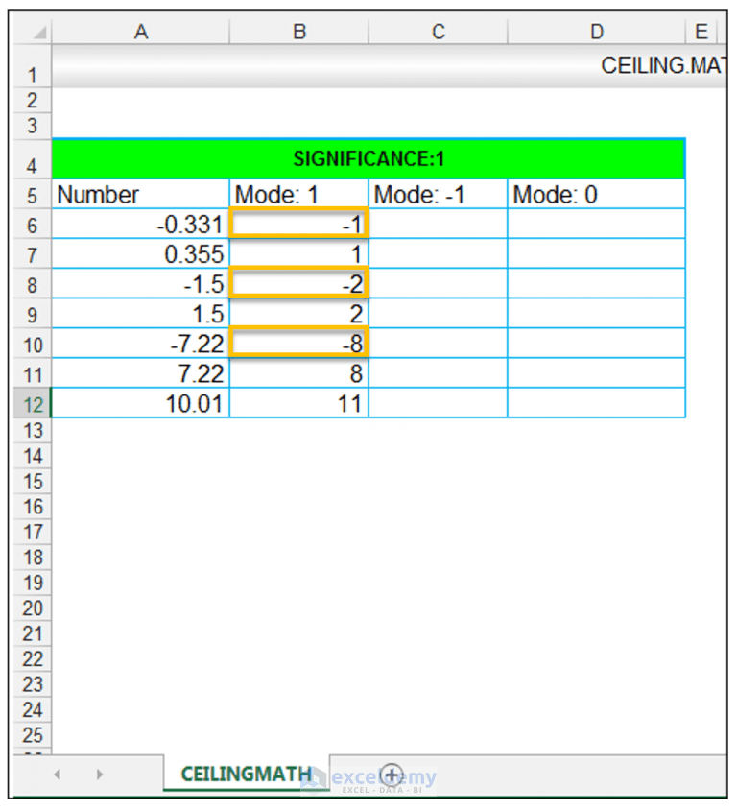Image resolution: width=737 pixels, height=811 pixels.
Task: Select Mode 1 result 1 in row 7
Action: coord(299,254)
